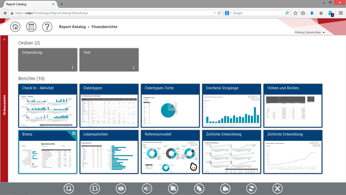Click the add new report icon
The width and height of the screenshot is (346, 195).
[x=69, y=188]
